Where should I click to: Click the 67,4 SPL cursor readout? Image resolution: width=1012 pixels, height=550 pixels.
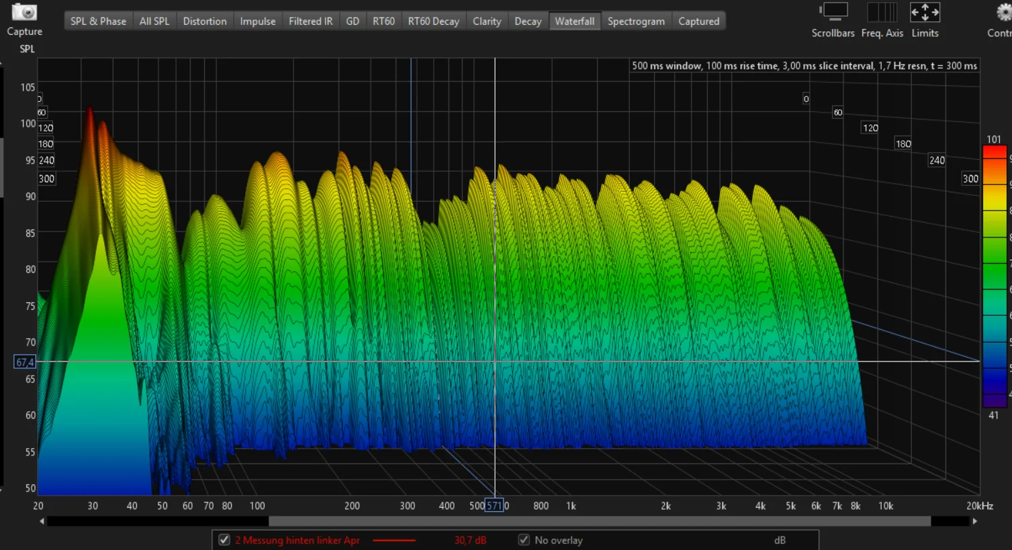click(x=25, y=362)
